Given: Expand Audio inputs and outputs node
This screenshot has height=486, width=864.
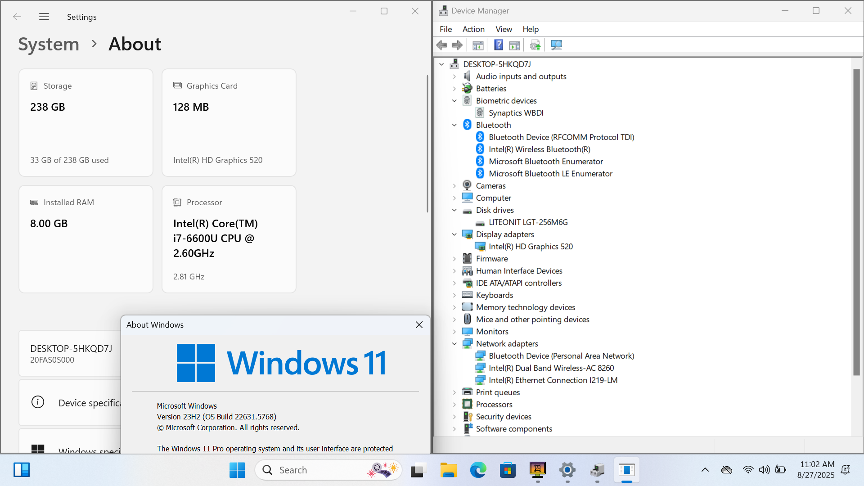Looking at the screenshot, I should pos(454,76).
